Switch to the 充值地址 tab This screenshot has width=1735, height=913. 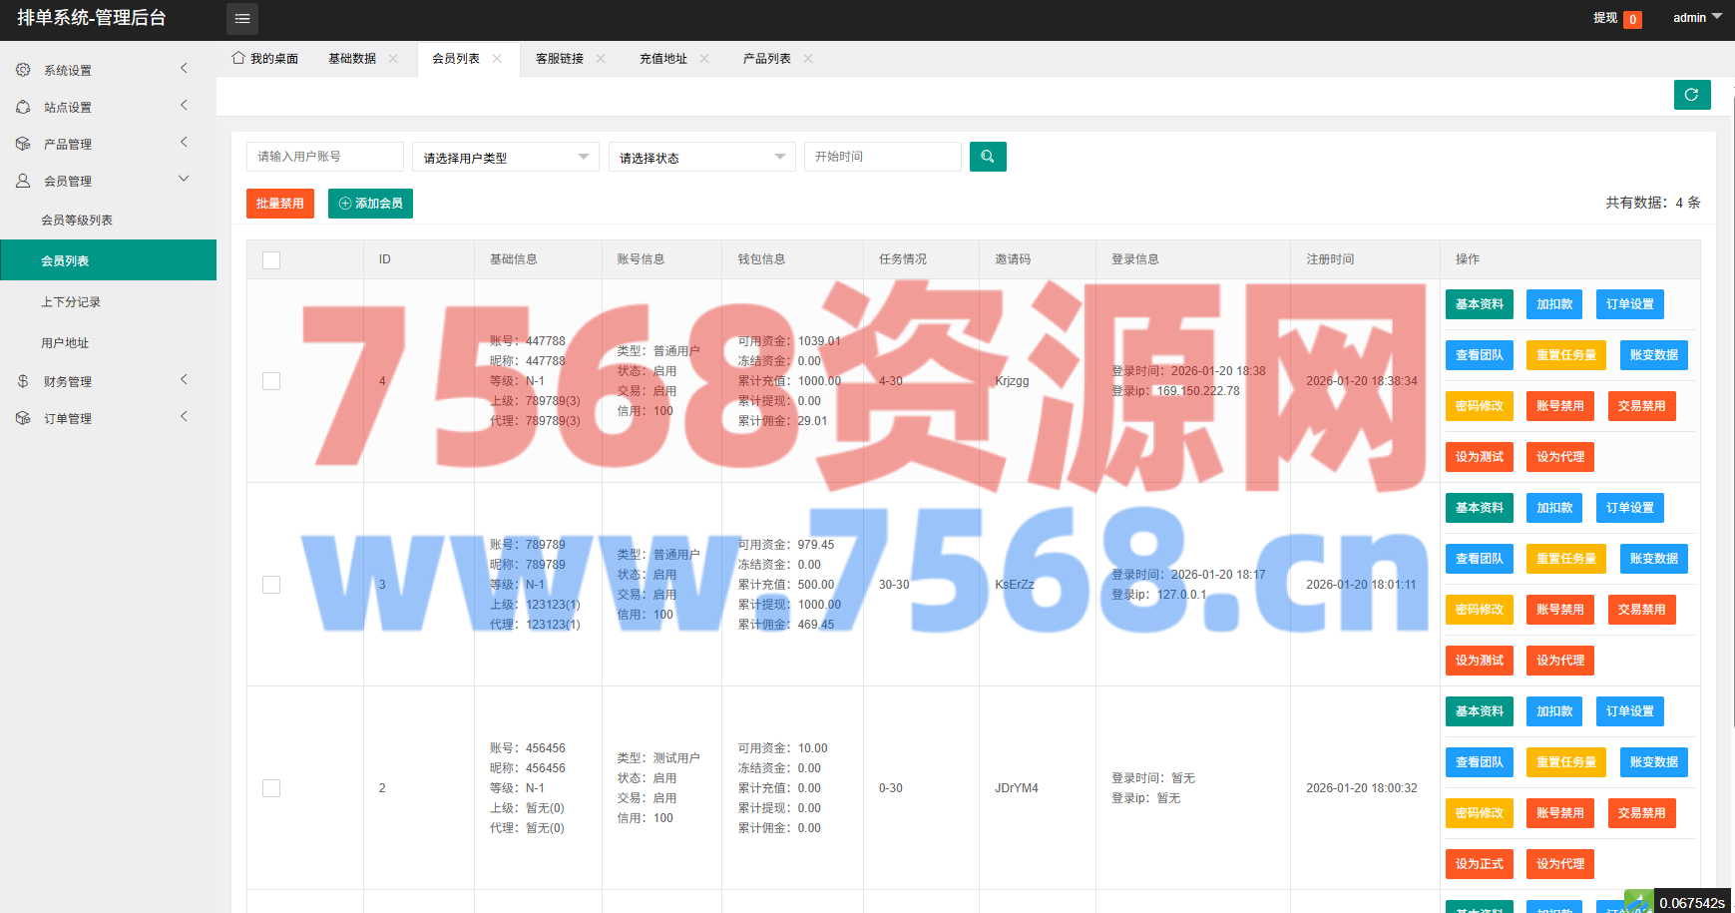click(662, 59)
